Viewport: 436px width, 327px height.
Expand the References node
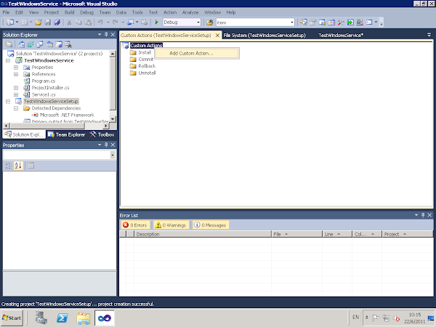click(x=16, y=74)
